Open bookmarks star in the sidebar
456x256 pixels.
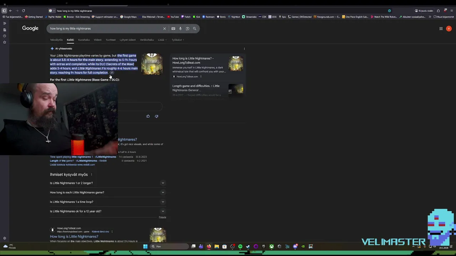pos(5,42)
